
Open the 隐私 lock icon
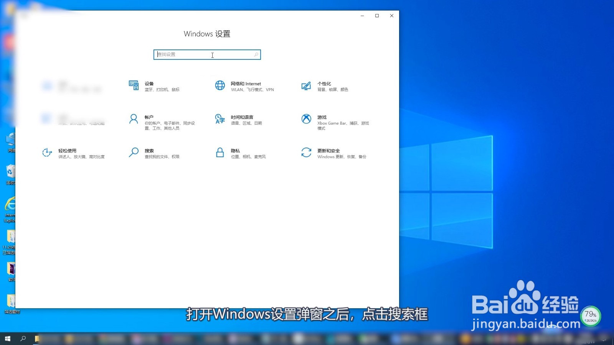[x=220, y=153]
